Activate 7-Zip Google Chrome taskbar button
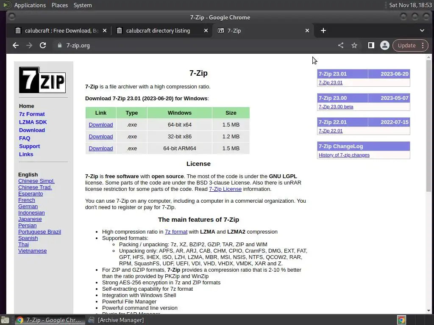 [50, 320]
